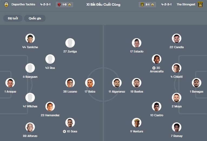Toggle the Quốc gia filter
The height and width of the screenshot is (141, 207).
click(x=35, y=18)
